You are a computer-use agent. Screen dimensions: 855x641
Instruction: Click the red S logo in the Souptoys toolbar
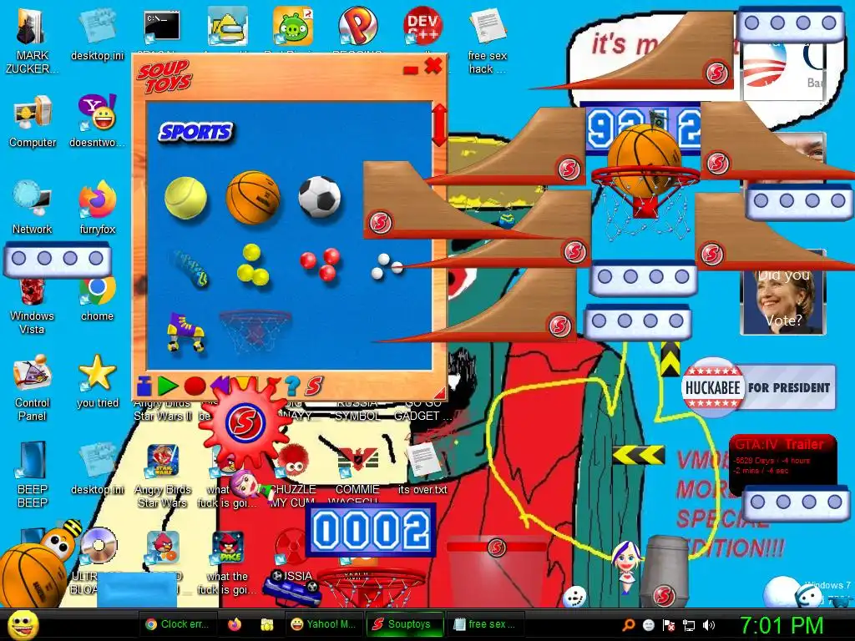pos(314,386)
